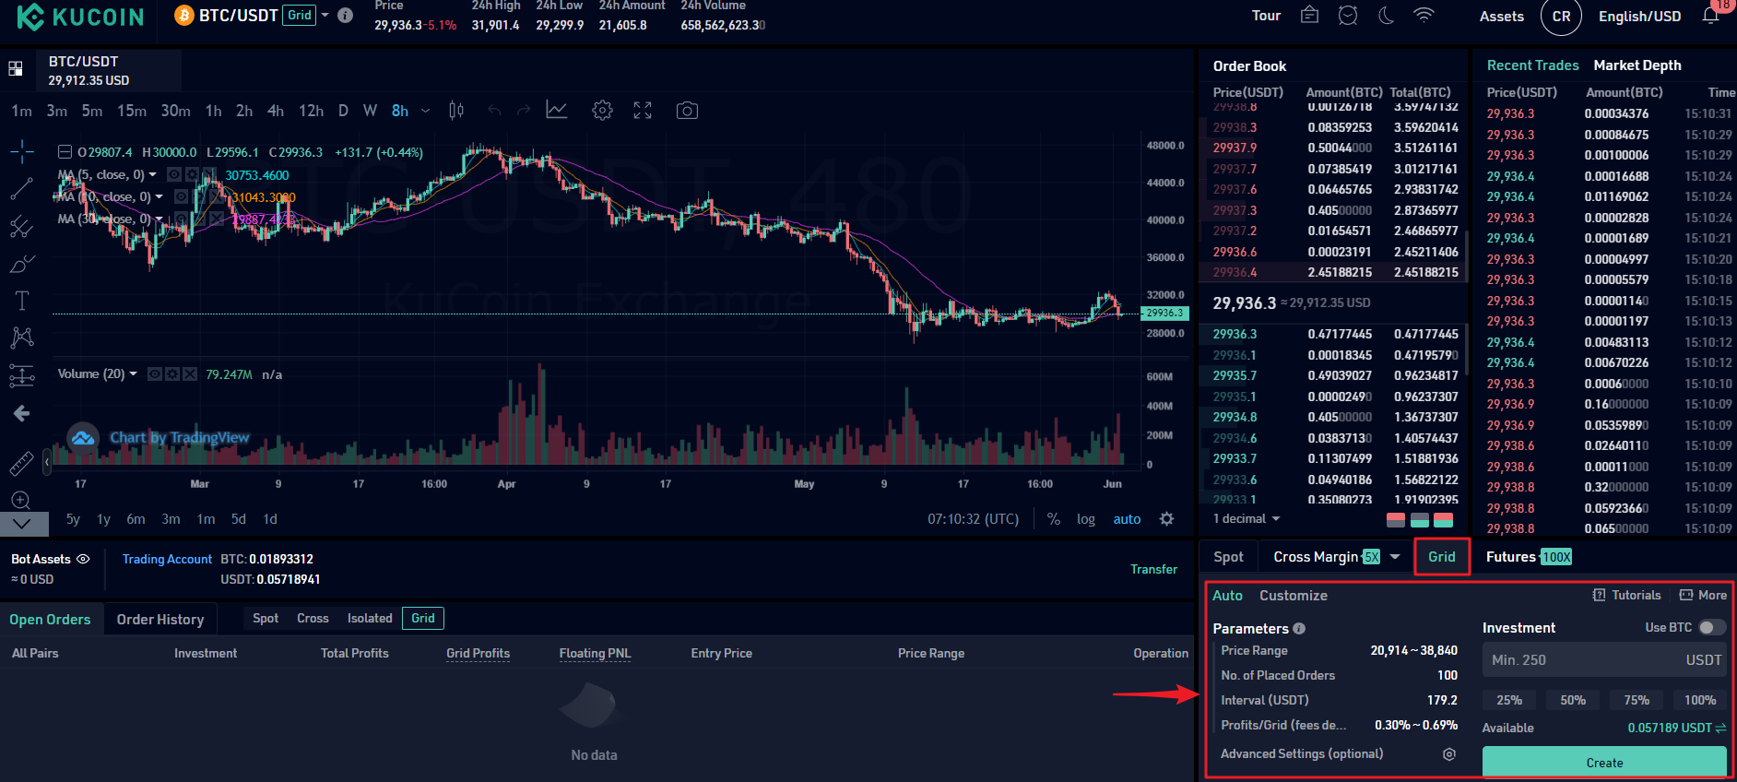Click the available balance transfer arrows icon

point(1720,729)
